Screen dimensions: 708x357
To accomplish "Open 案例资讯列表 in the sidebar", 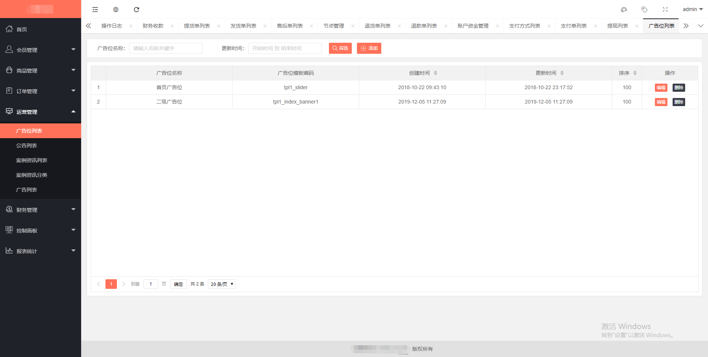I will [41, 160].
